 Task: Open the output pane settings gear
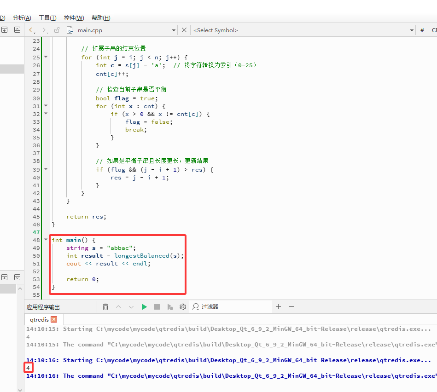pos(183,307)
